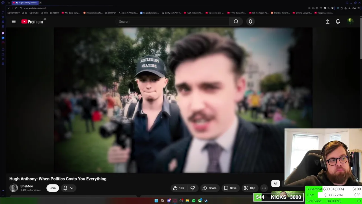This screenshot has width=362, height=204.
Task: Open history clock icon in sidebar
Action: 3,54
